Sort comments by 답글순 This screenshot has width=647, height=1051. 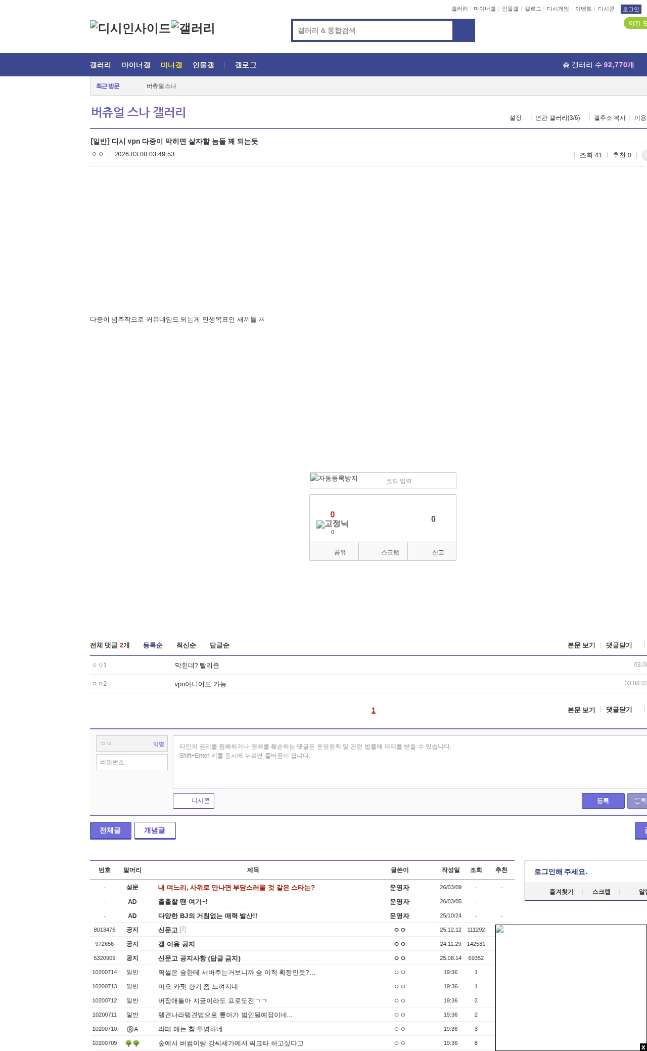(219, 645)
